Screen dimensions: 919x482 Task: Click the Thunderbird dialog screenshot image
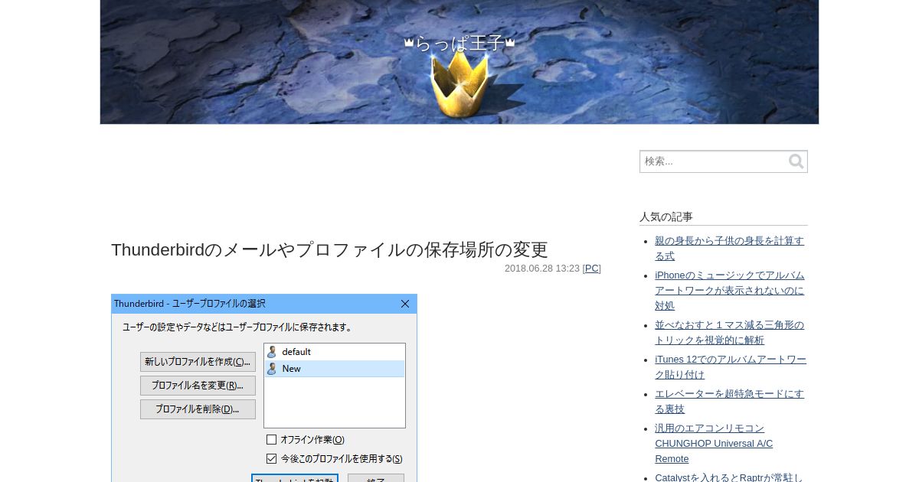click(264, 388)
